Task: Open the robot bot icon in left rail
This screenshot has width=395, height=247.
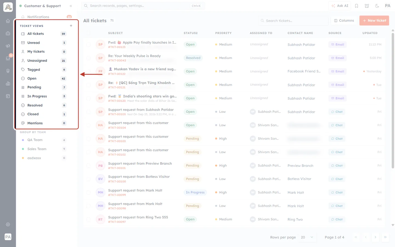Action: click(8, 71)
